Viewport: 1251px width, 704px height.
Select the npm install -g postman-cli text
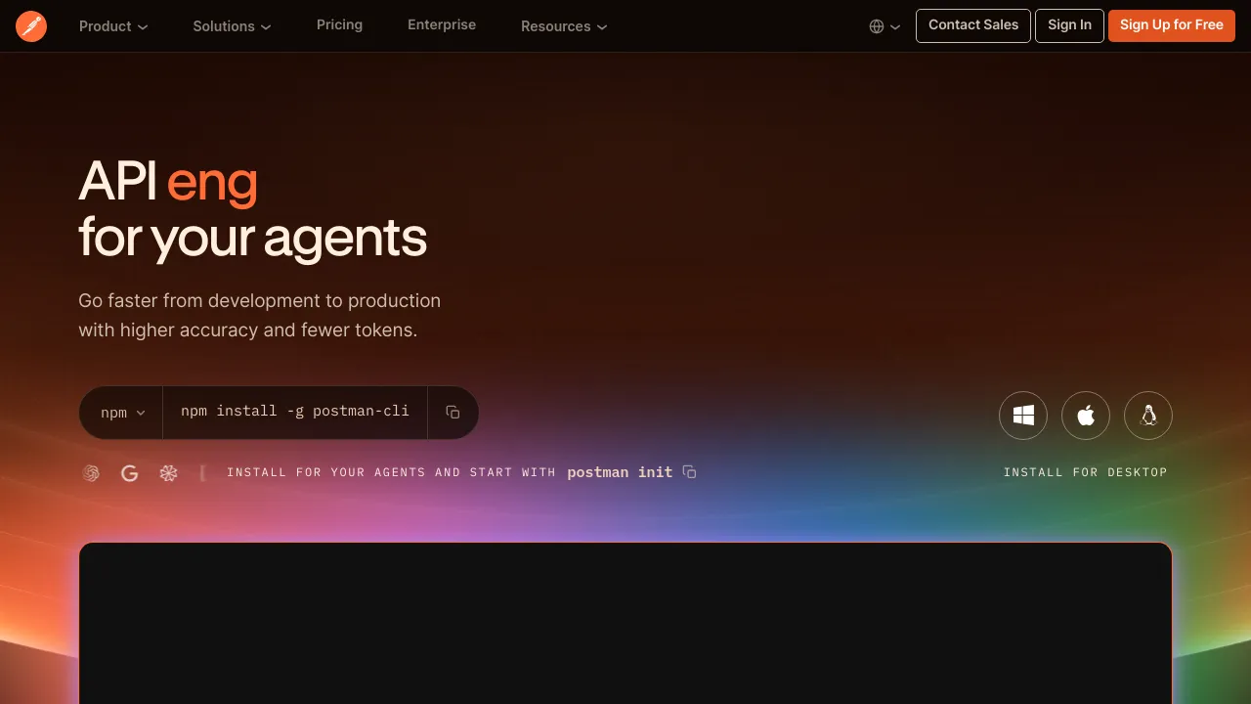tap(295, 412)
